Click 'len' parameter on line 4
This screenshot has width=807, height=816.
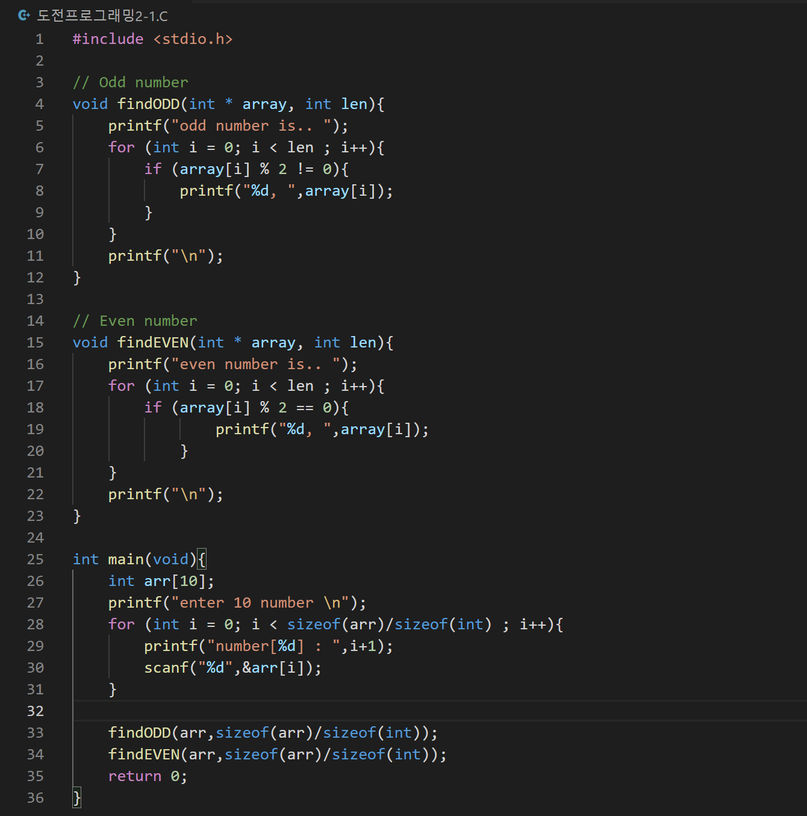(354, 104)
